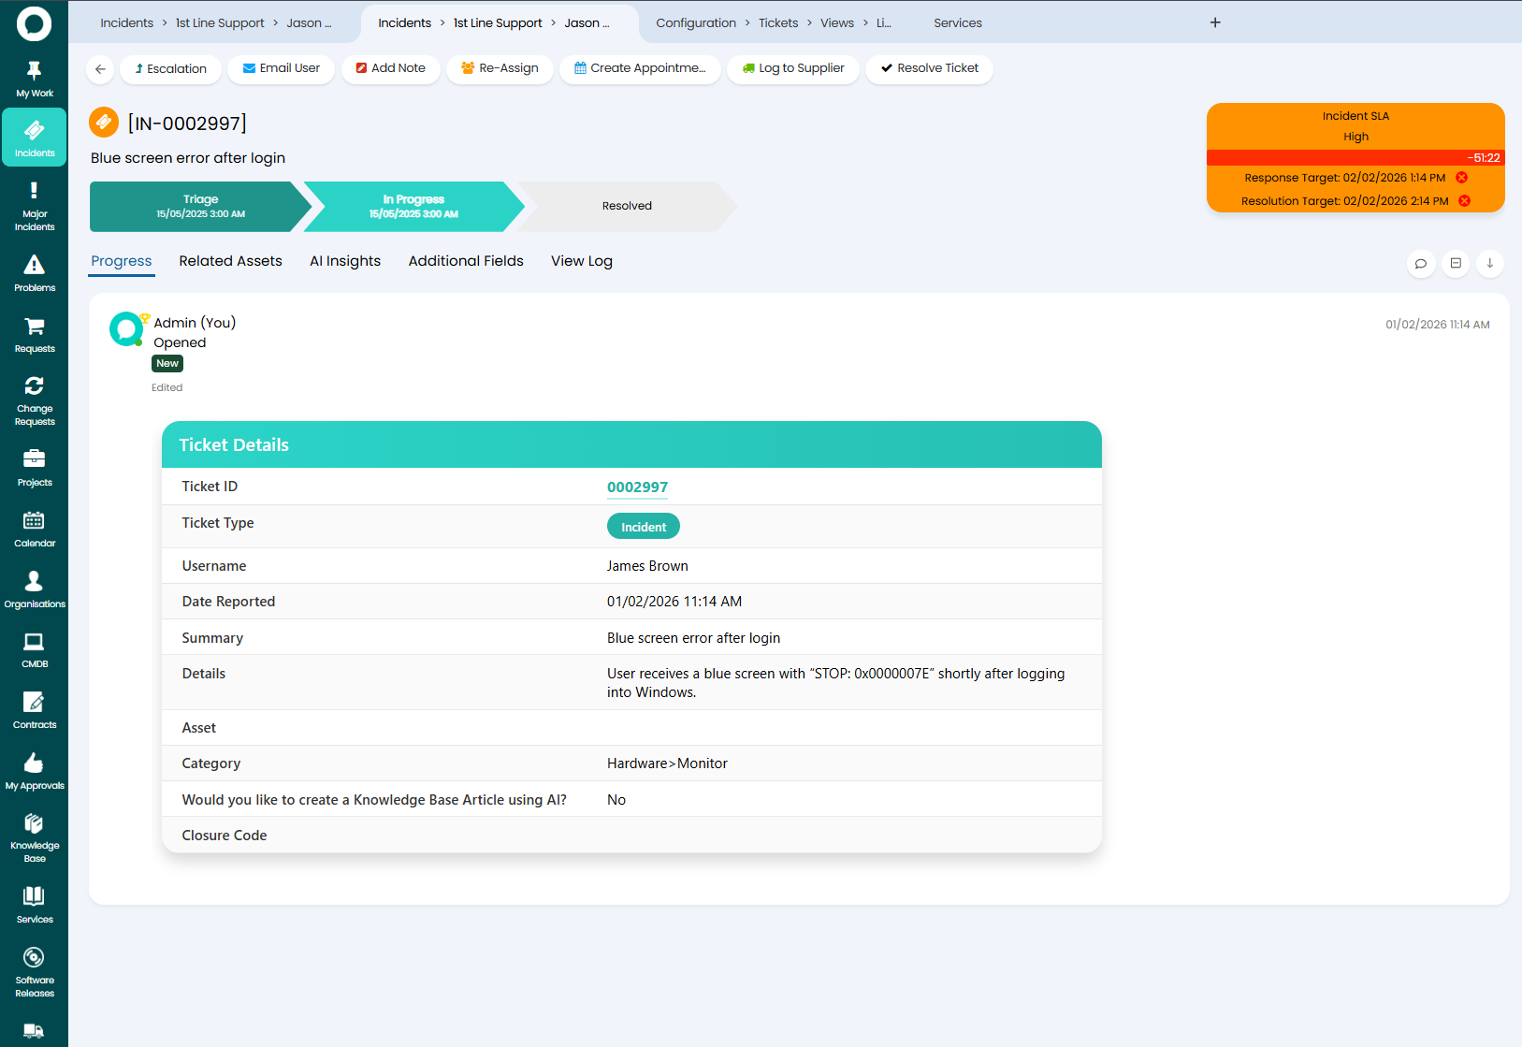Collapse ticket entries with minus icon
The image size is (1522, 1047).
point(1456,264)
